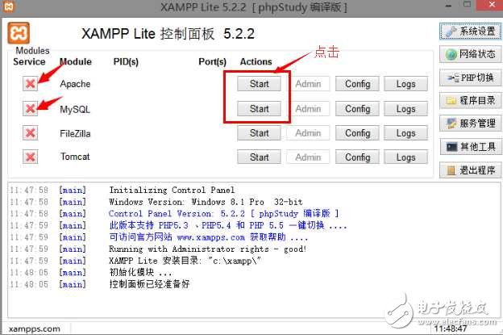Open 其他工具 other tools

[470, 147]
